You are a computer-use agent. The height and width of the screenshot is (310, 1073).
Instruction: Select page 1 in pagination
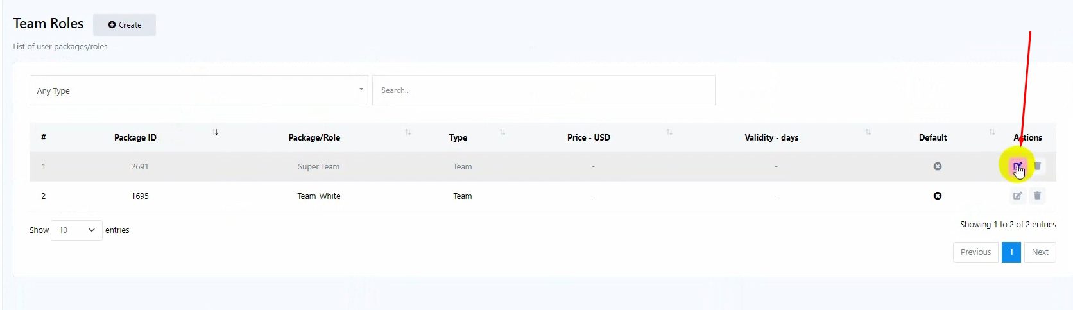click(1011, 252)
